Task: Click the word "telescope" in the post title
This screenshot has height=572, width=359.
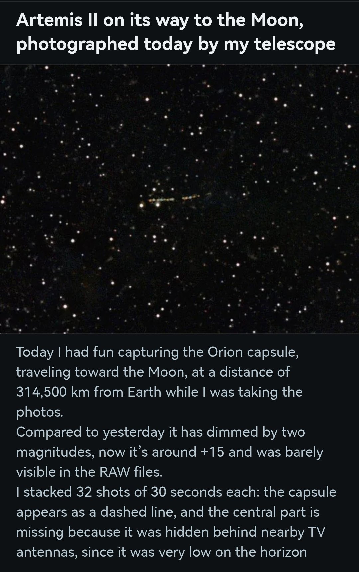Action: point(295,44)
